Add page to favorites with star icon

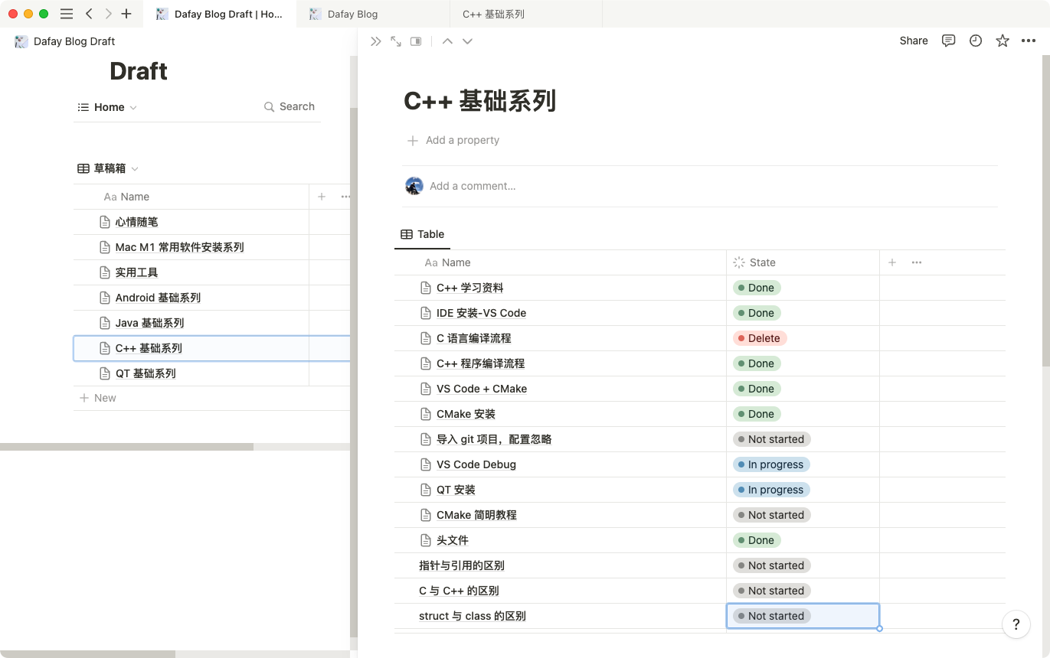(1002, 41)
